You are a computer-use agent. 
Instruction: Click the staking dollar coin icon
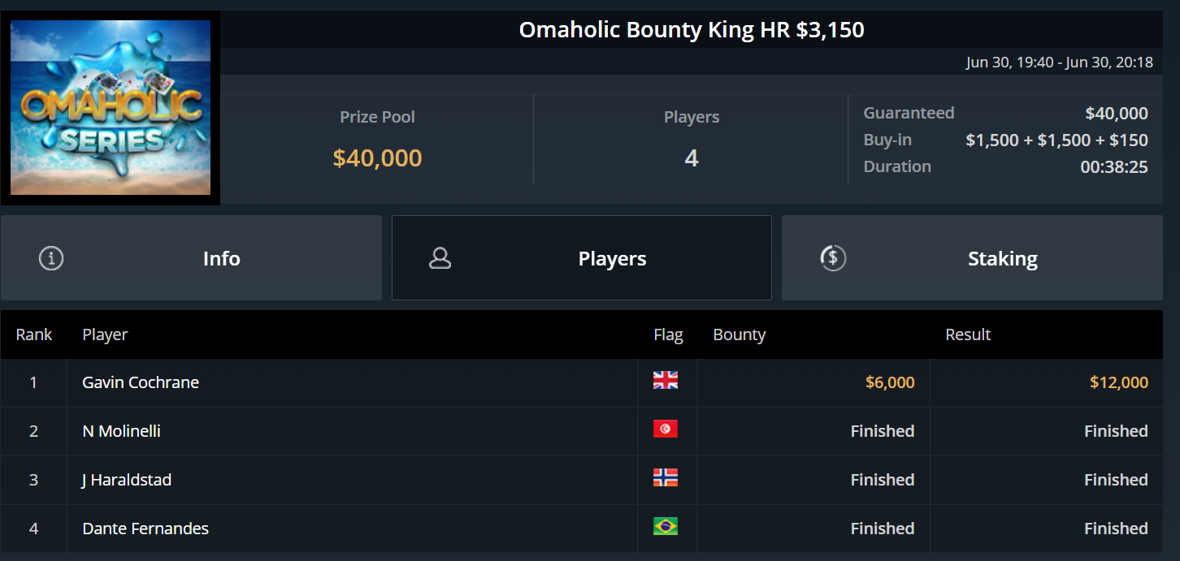[833, 258]
